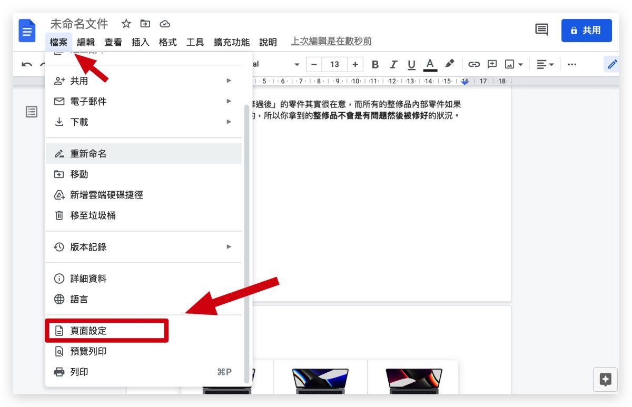Open the 擴充功能 menu
This screenshot has height=407, width=632.
(x=232, y=42)
